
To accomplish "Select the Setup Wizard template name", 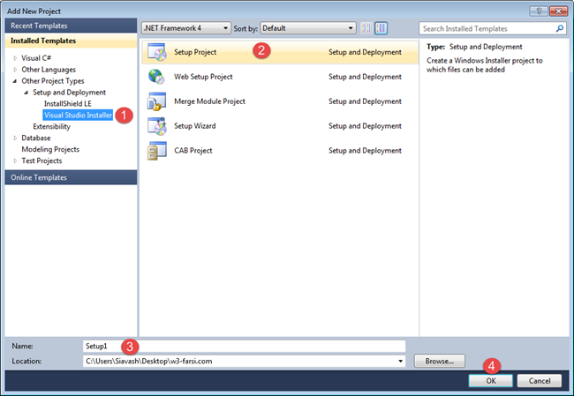I will [x=195, y=126].
